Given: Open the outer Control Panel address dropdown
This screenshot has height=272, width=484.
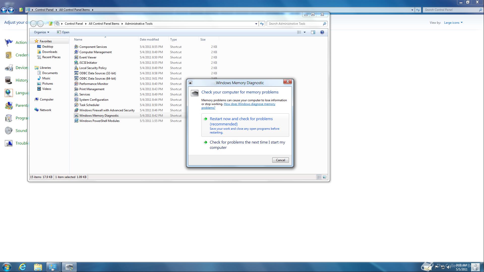Looking at the screenshot, I should [412, 10].
